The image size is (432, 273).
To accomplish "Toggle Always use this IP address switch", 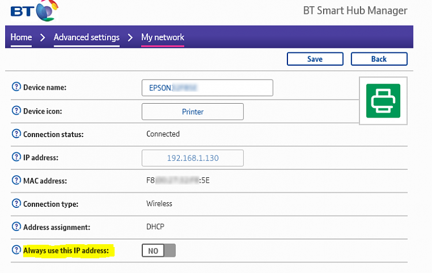I will 159,251.
